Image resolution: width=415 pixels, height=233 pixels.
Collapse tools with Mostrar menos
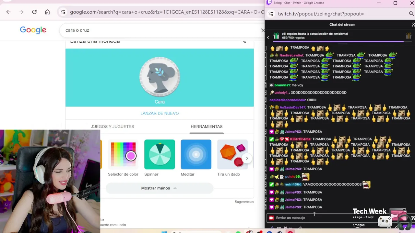point(159,188)
